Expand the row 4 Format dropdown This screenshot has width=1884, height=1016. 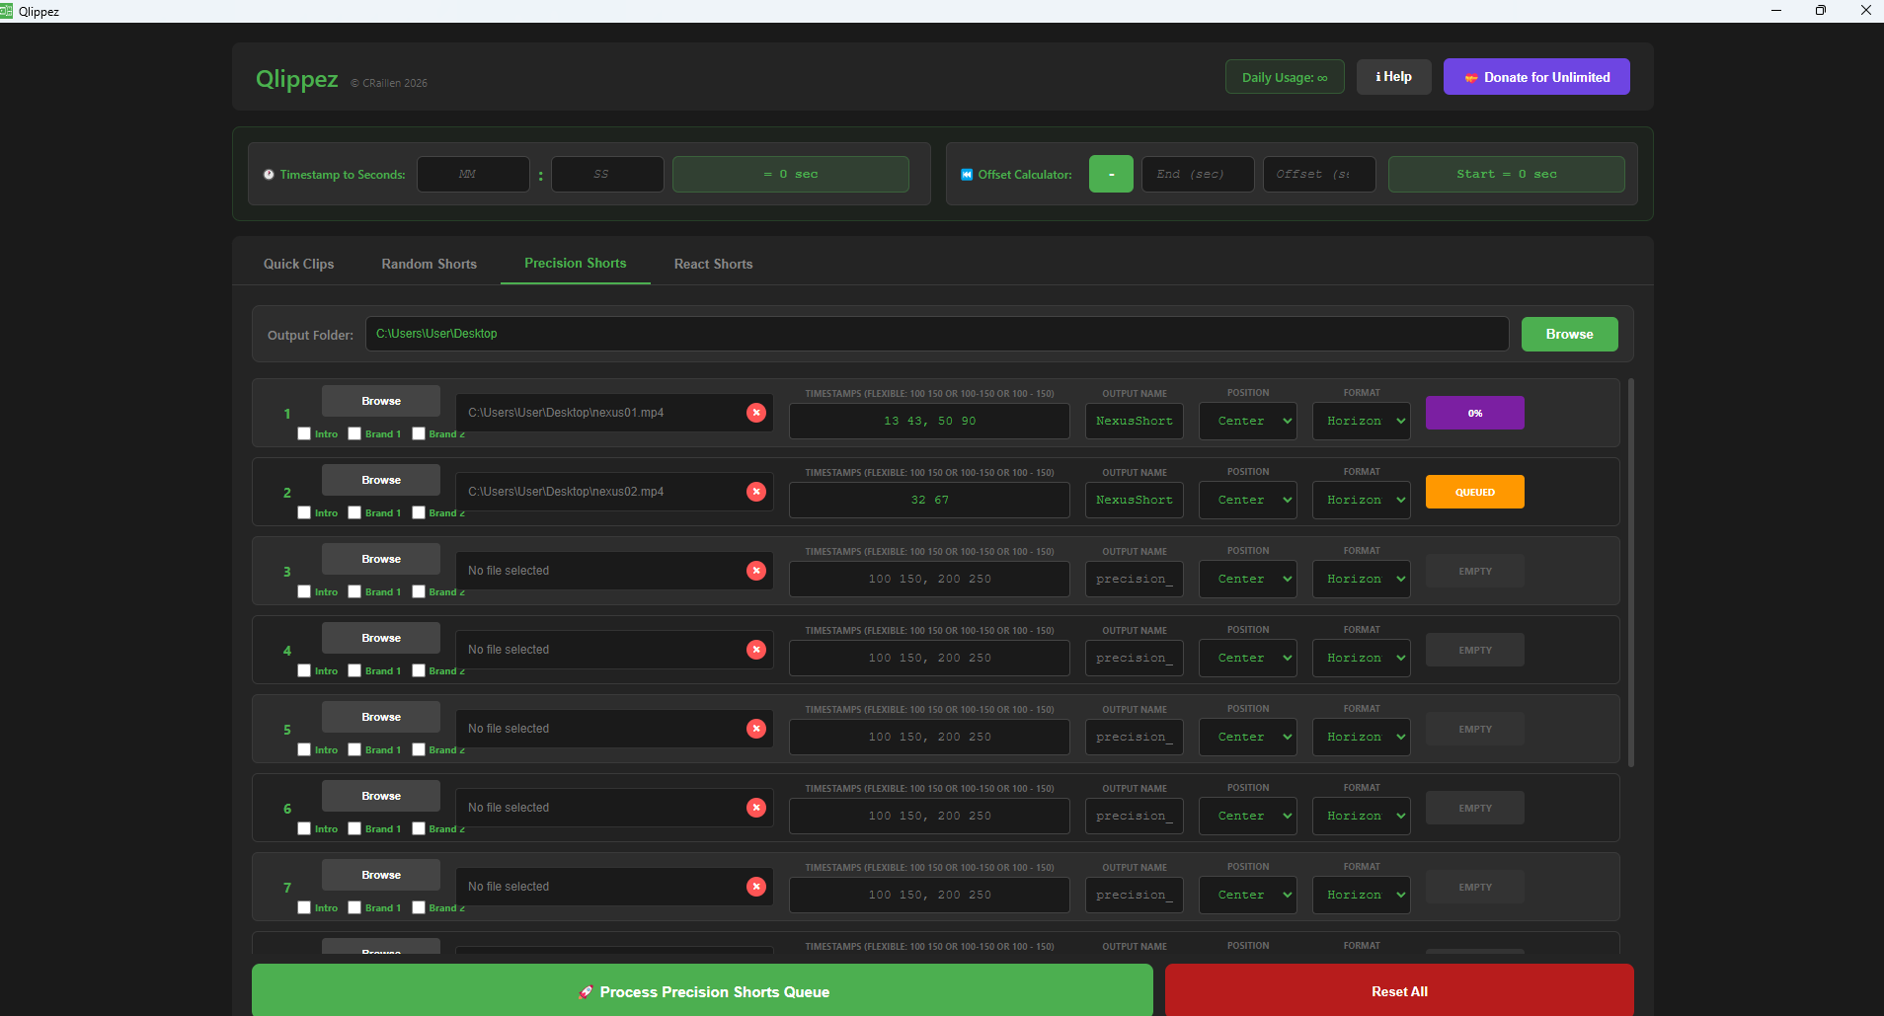tap(1362, 658)
